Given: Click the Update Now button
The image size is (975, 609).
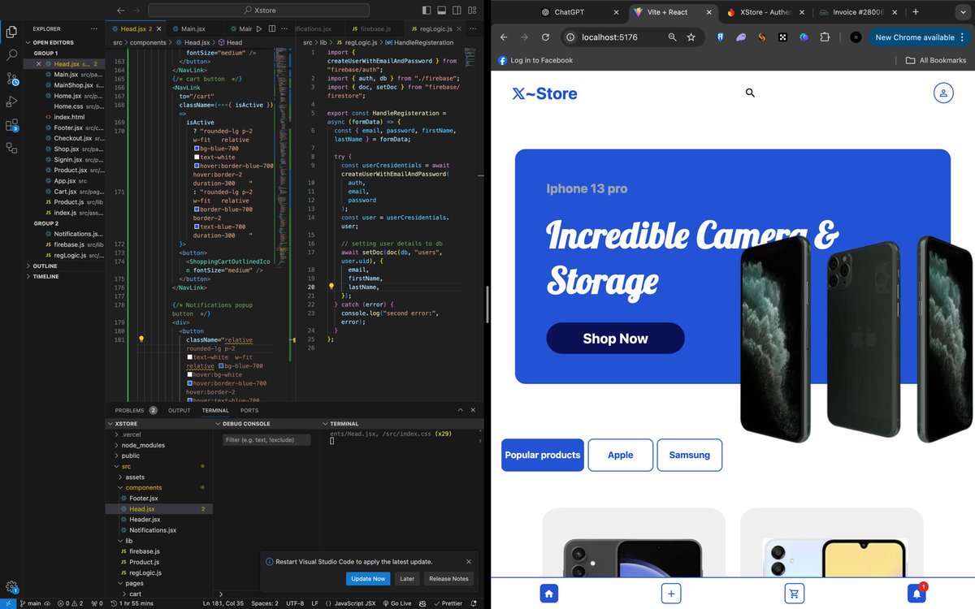Looking at the screenshot, I should 368,579.
